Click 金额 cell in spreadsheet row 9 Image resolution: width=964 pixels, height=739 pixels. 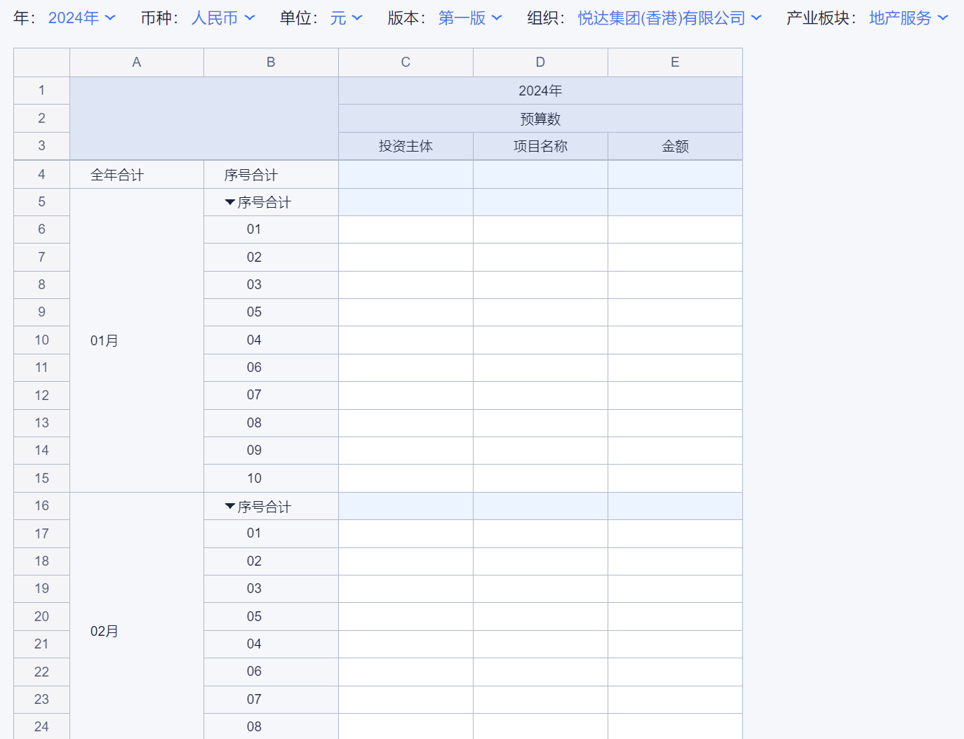[675, 312]
